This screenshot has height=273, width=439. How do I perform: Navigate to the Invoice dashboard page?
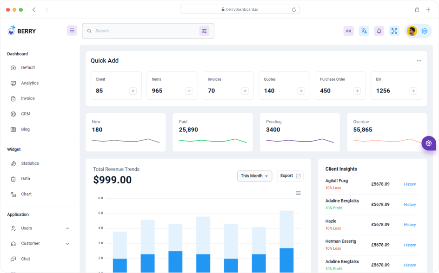[x=27, y=98]
